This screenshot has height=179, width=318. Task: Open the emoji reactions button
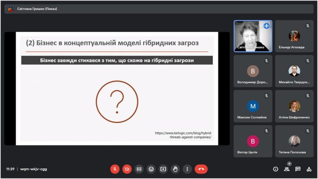(x=151, y=169)
